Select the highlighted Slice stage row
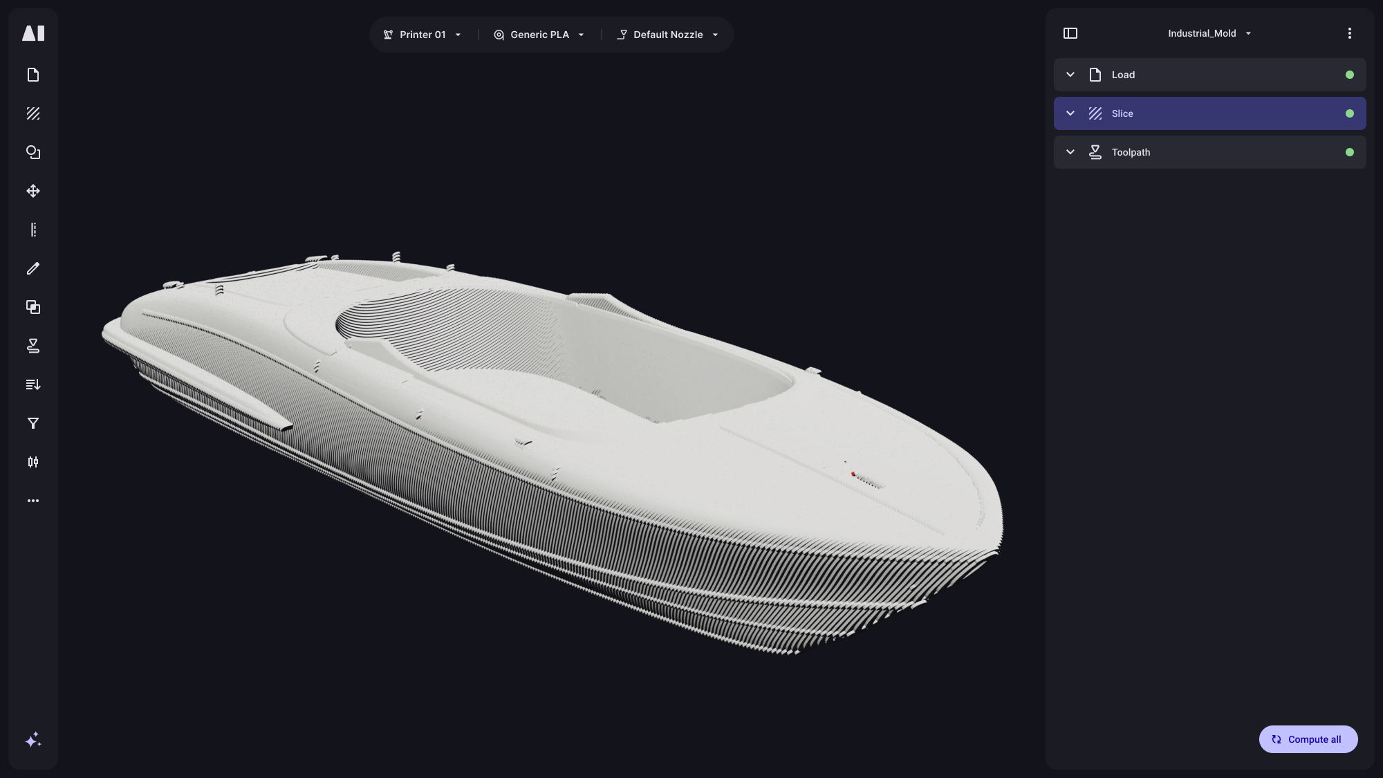Image resolution: width=1383 pixels, height=778 pixels. click(1209, 113)
